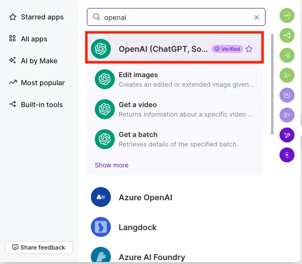The image size is (302, 264).
Task: Select the Langdock app icon
Action: [x=101, y=227]
